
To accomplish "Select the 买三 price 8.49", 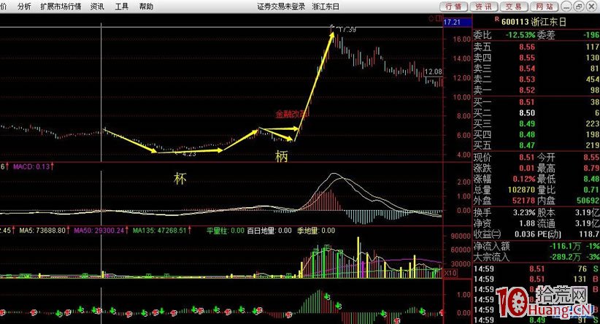I will 527,123.
